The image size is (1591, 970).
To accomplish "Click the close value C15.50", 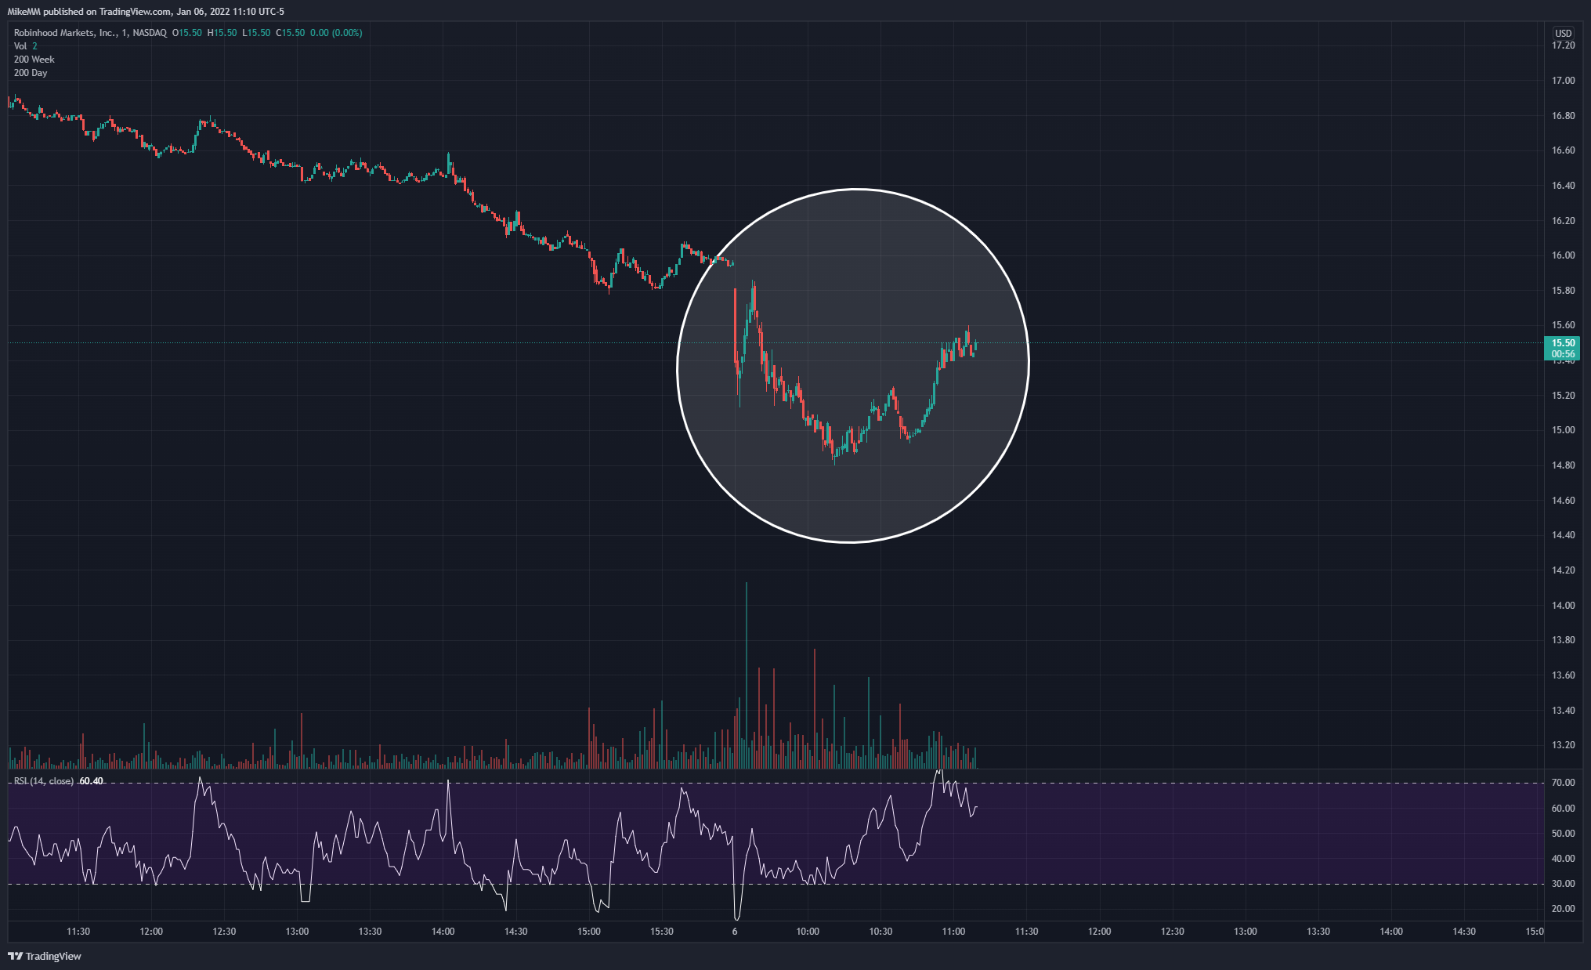I will tap(291, 33).
